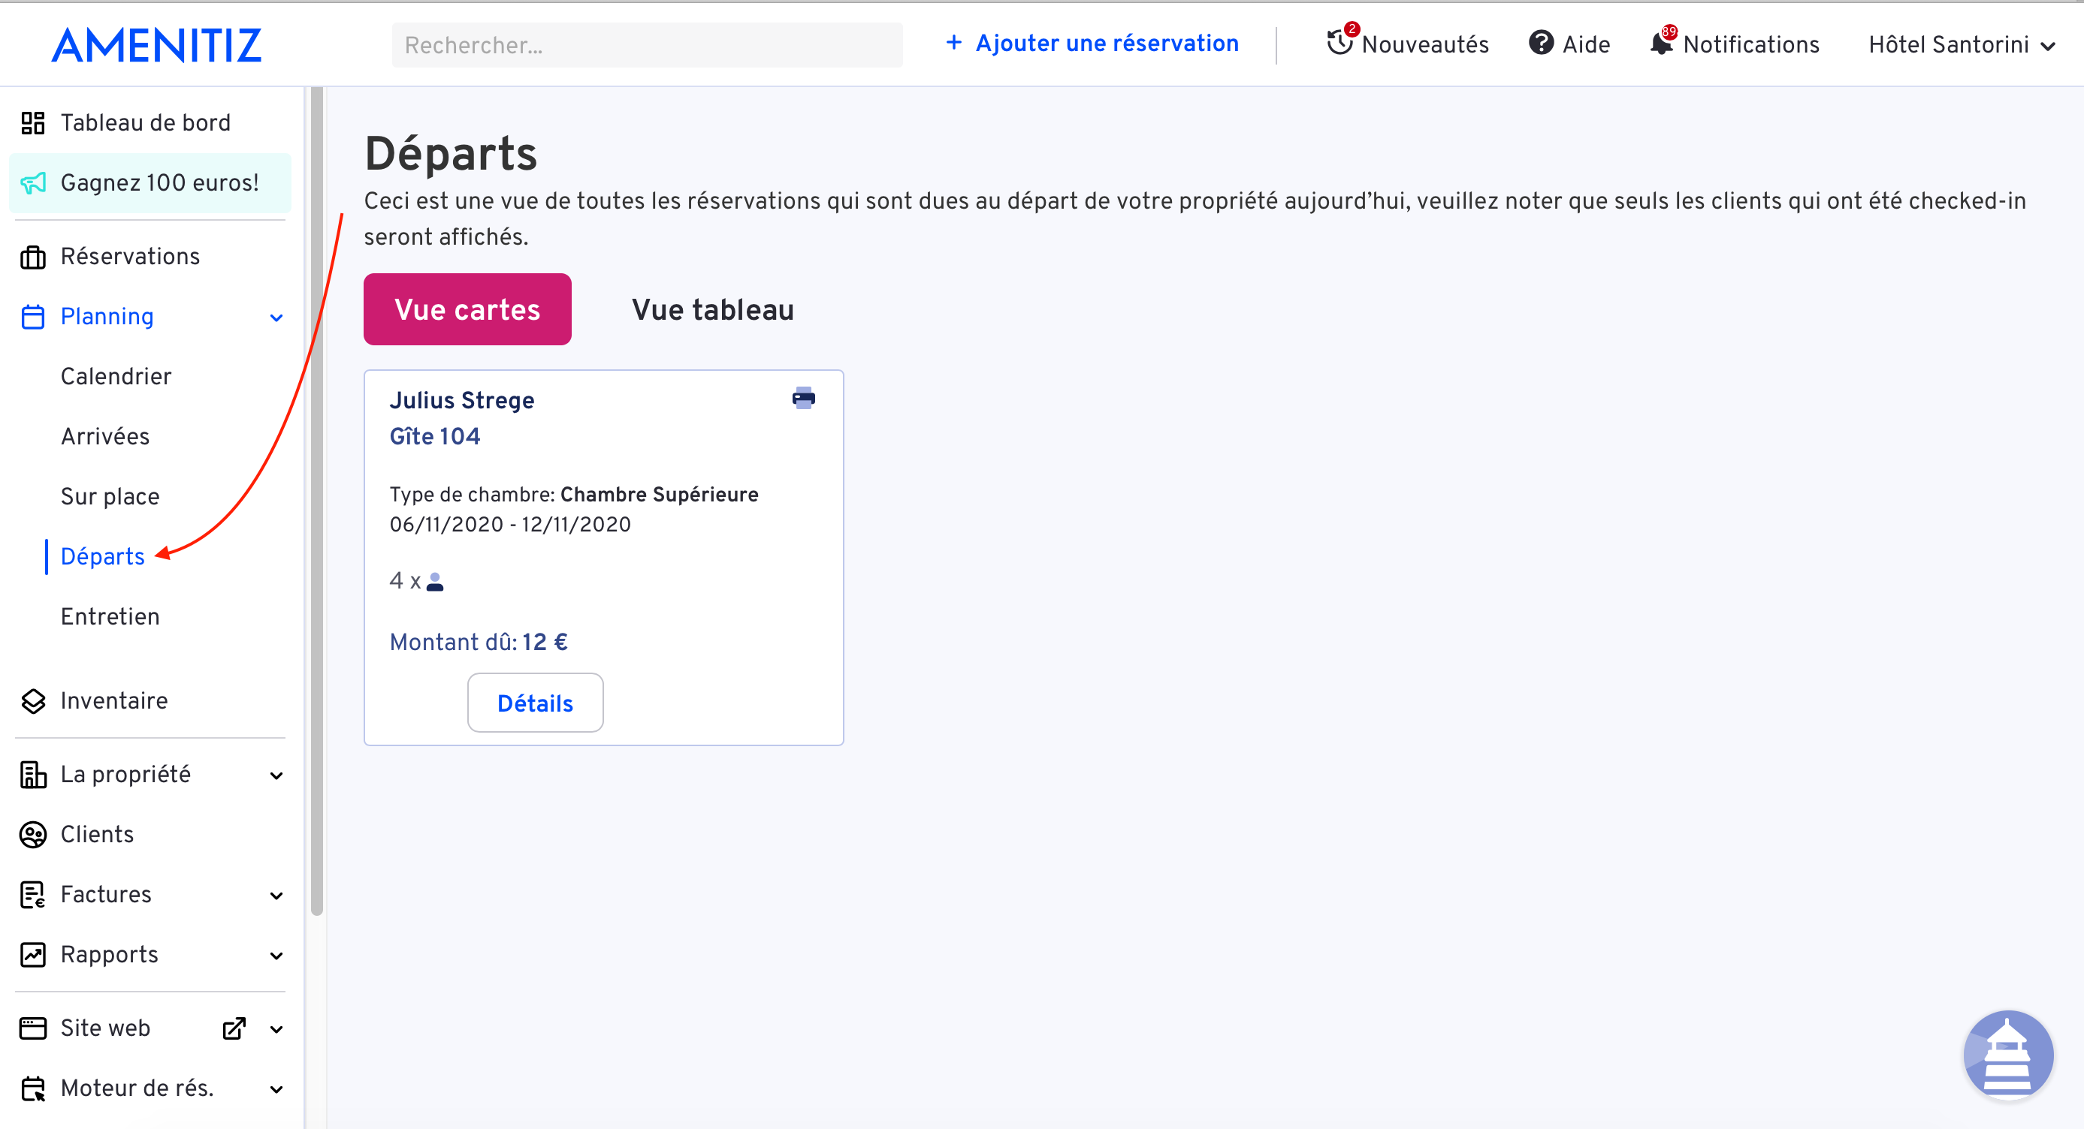
Task: Click the printer icon on Julius Strege card
Action: pyautogui.click(x=803, y=399)
